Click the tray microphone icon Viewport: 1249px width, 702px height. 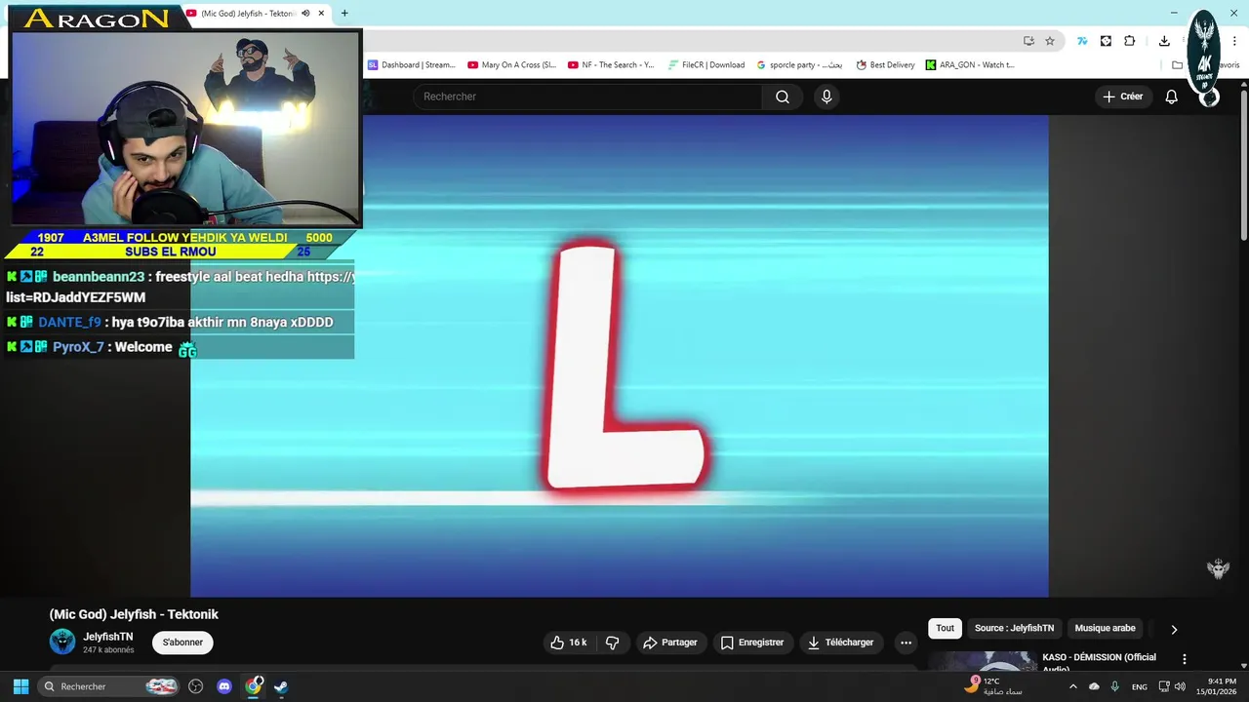[1114, 686]
